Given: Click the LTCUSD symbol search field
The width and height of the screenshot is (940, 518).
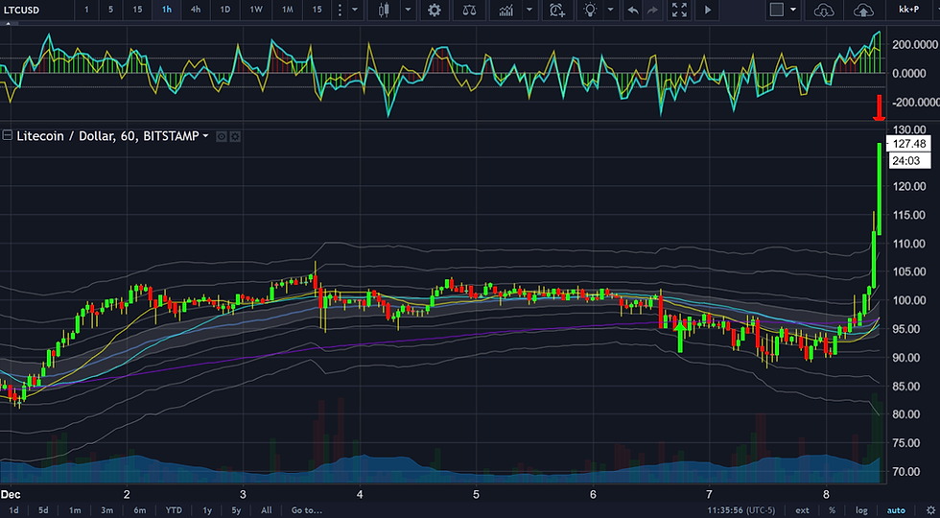Looking at the screenshot, I should [36, 10].
